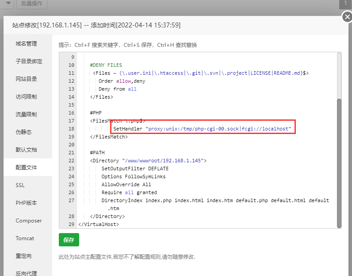
Task: Place cursor on the SetHandler line
Action: pyautogui.click(x=202, y=129)
